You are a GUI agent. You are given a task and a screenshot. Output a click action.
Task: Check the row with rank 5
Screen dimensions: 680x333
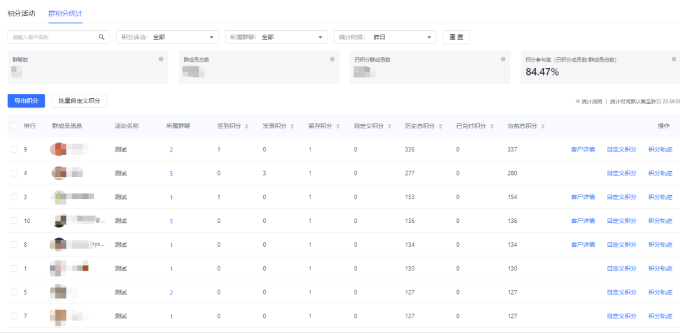[x=14, y=292]
